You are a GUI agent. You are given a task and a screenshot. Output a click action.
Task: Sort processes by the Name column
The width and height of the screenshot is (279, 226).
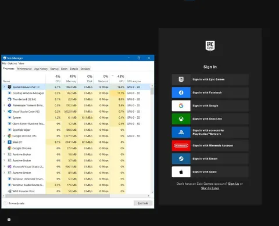24,78
